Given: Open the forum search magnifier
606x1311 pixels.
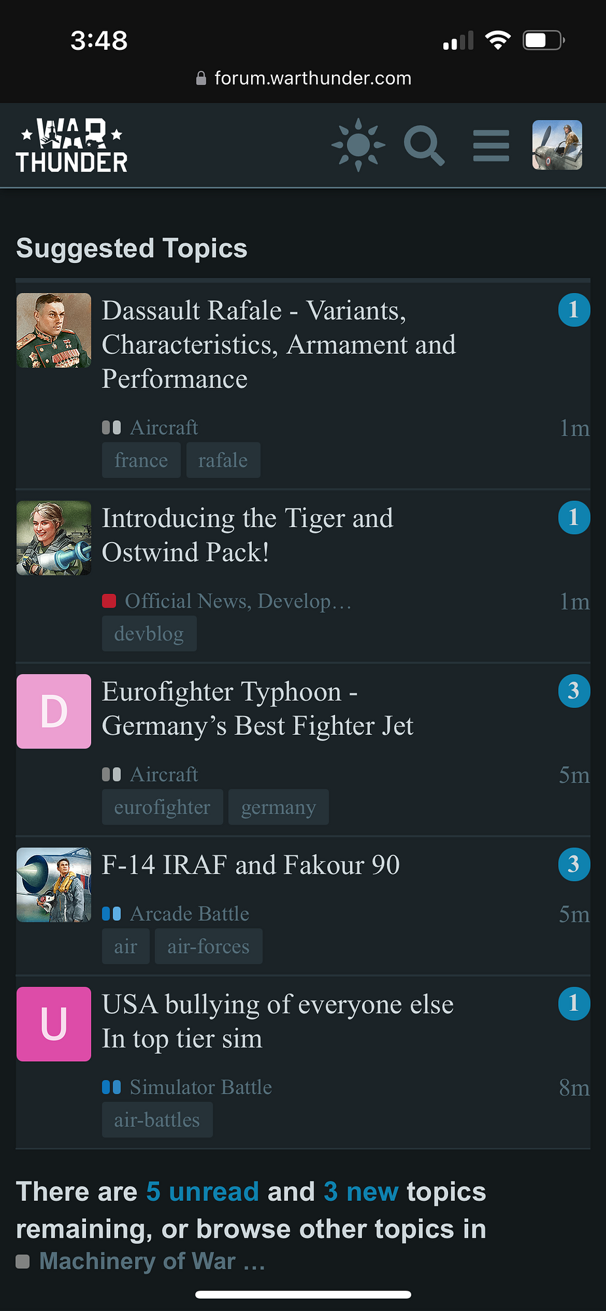Looking at the screenshot, I should click(424, 146).
